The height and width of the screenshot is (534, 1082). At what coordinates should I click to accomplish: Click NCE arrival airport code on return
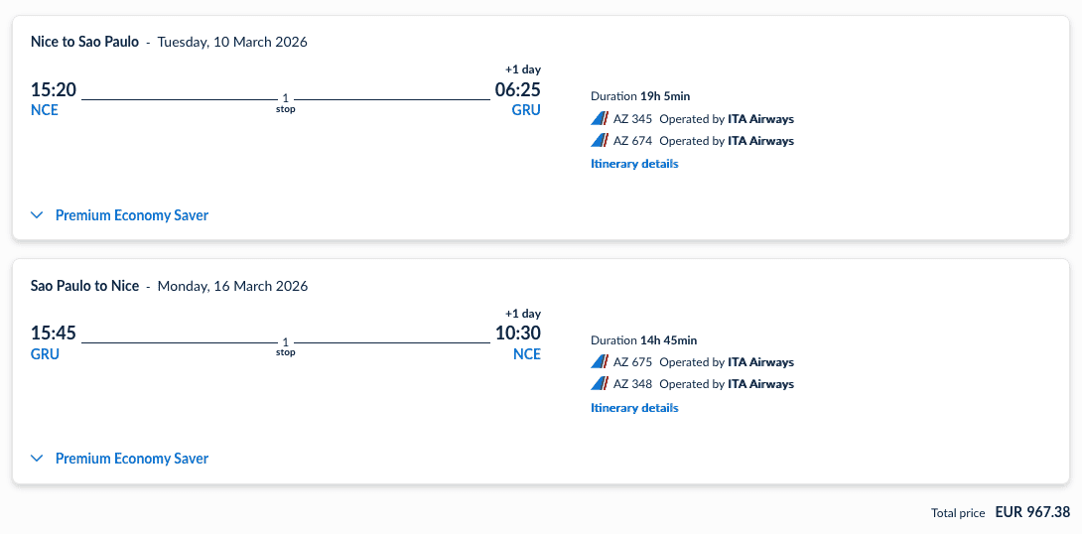526,353
